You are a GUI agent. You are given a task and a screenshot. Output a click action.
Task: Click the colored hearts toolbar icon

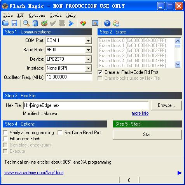click(x=83, y=23)
